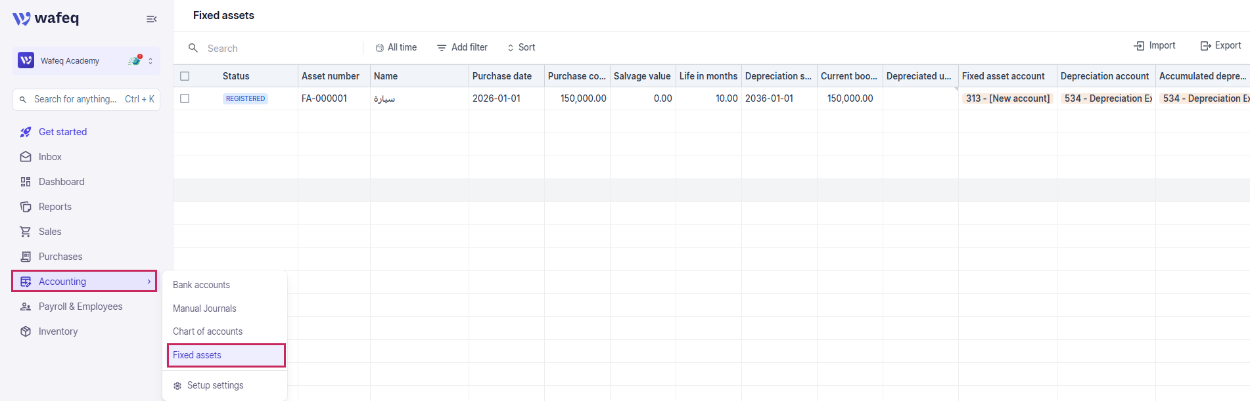Click the Arabic asset name سيارة cell
1250x401 pixels.
[x=419, y=98]
